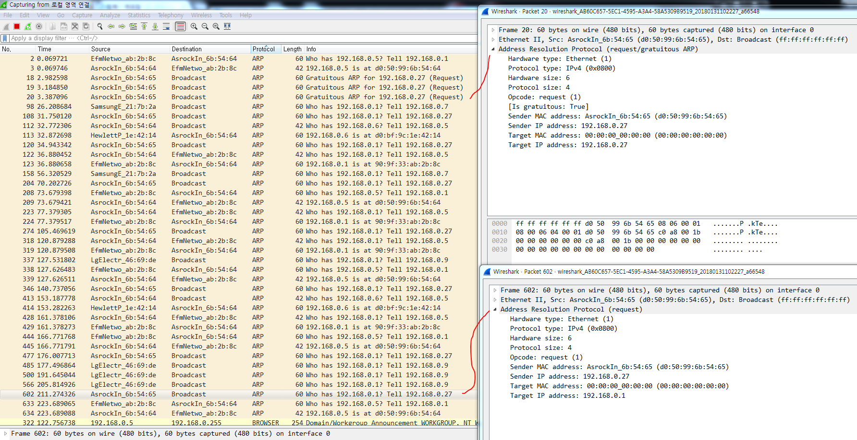
Task: Stop the running packet capture
Action: (17, 26)
